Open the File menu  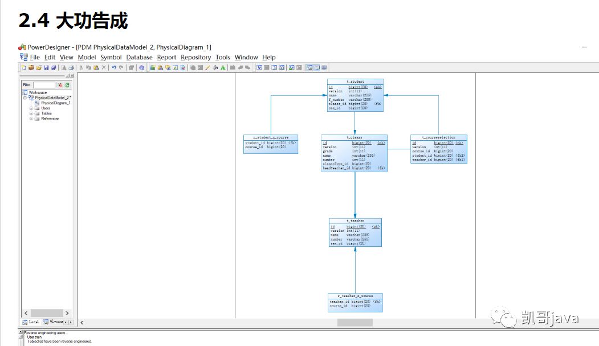click(35, 57)
